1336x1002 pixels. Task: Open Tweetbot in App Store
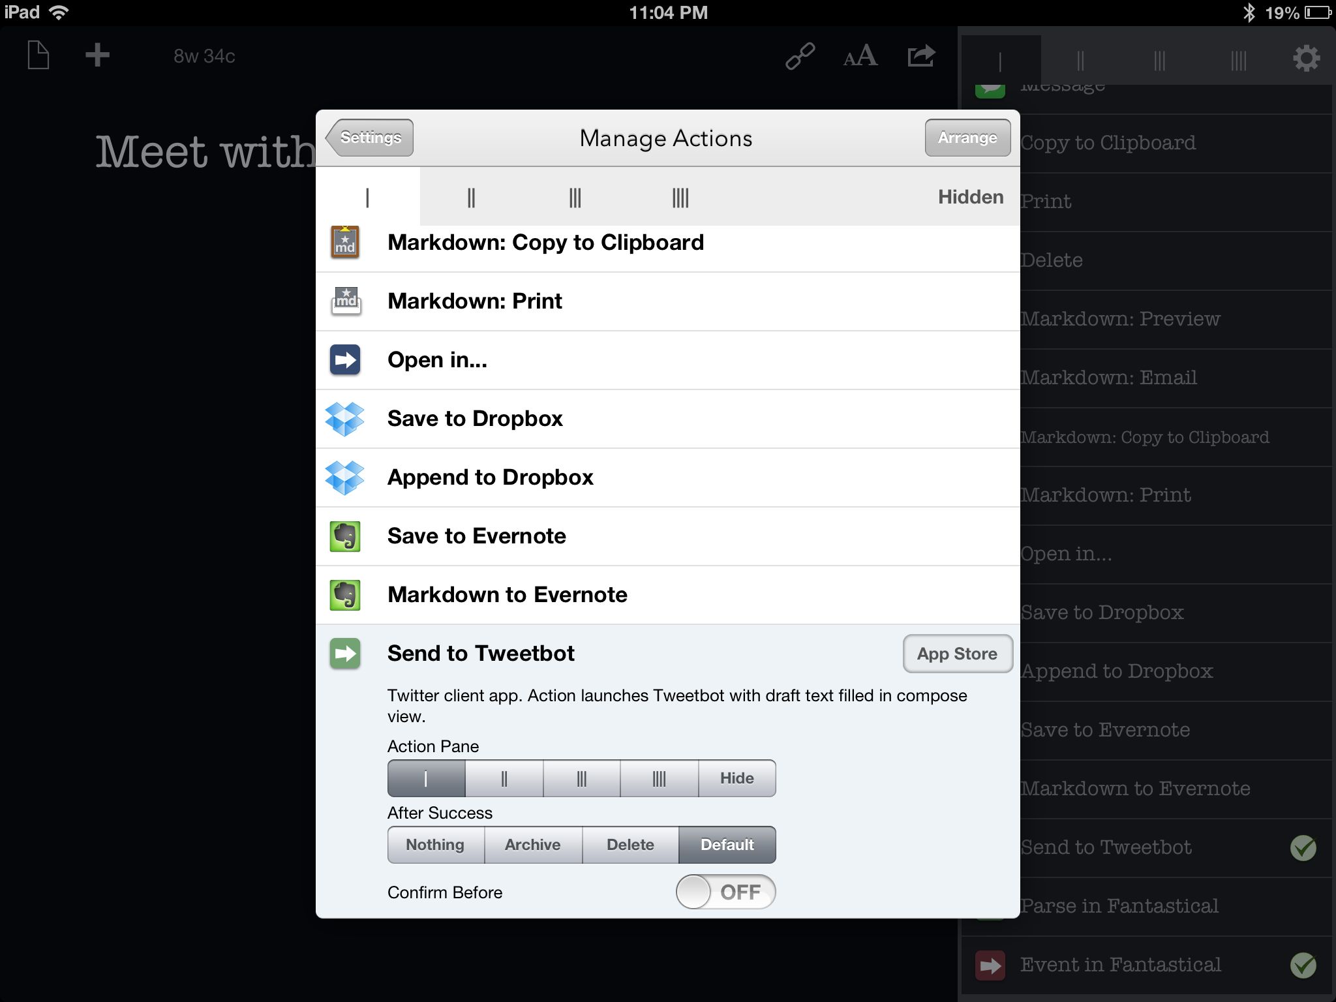tap(958, 654)
